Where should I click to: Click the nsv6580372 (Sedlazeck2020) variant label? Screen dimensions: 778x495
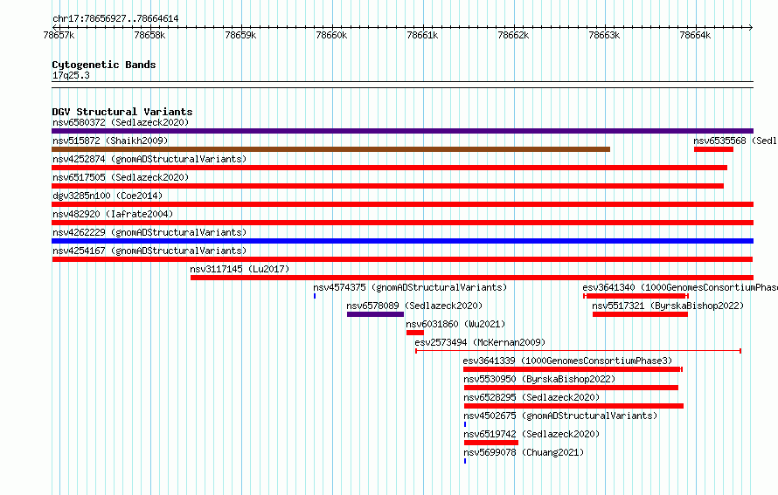[x=121, y=122]
